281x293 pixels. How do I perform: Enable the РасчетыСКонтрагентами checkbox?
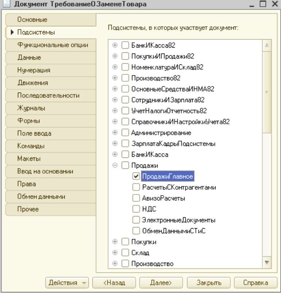pos(136,187)
